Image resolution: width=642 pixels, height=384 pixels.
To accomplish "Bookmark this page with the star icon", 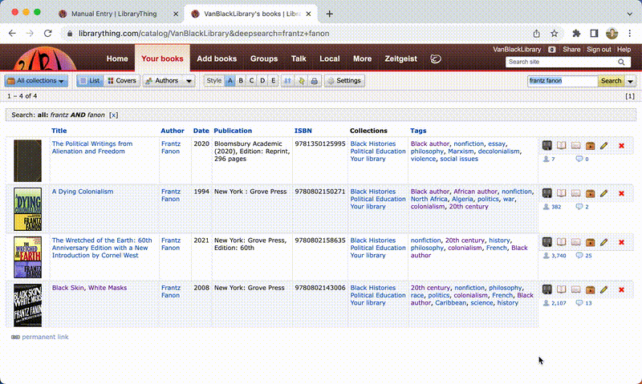I will tap(554, 34).
